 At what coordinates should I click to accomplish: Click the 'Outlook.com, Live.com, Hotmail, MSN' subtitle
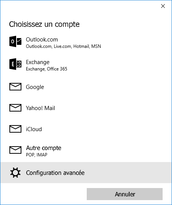click(63, 46)
